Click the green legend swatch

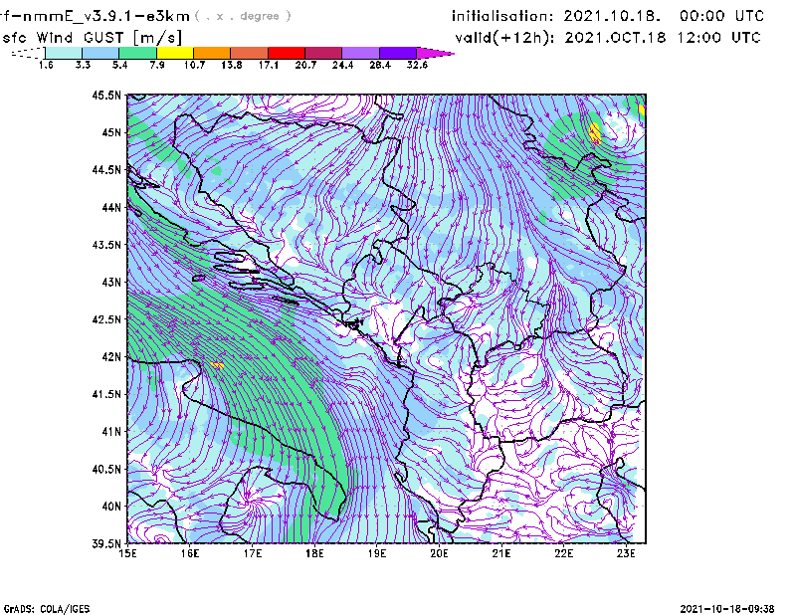point(137,53)
